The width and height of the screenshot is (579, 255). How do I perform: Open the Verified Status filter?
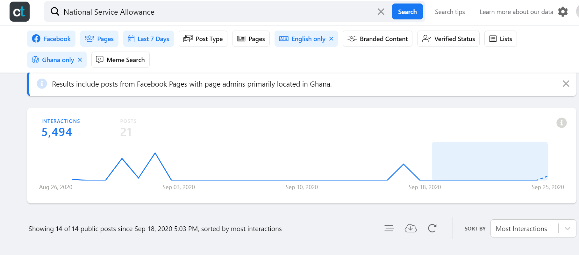click(x=448, y=39)
